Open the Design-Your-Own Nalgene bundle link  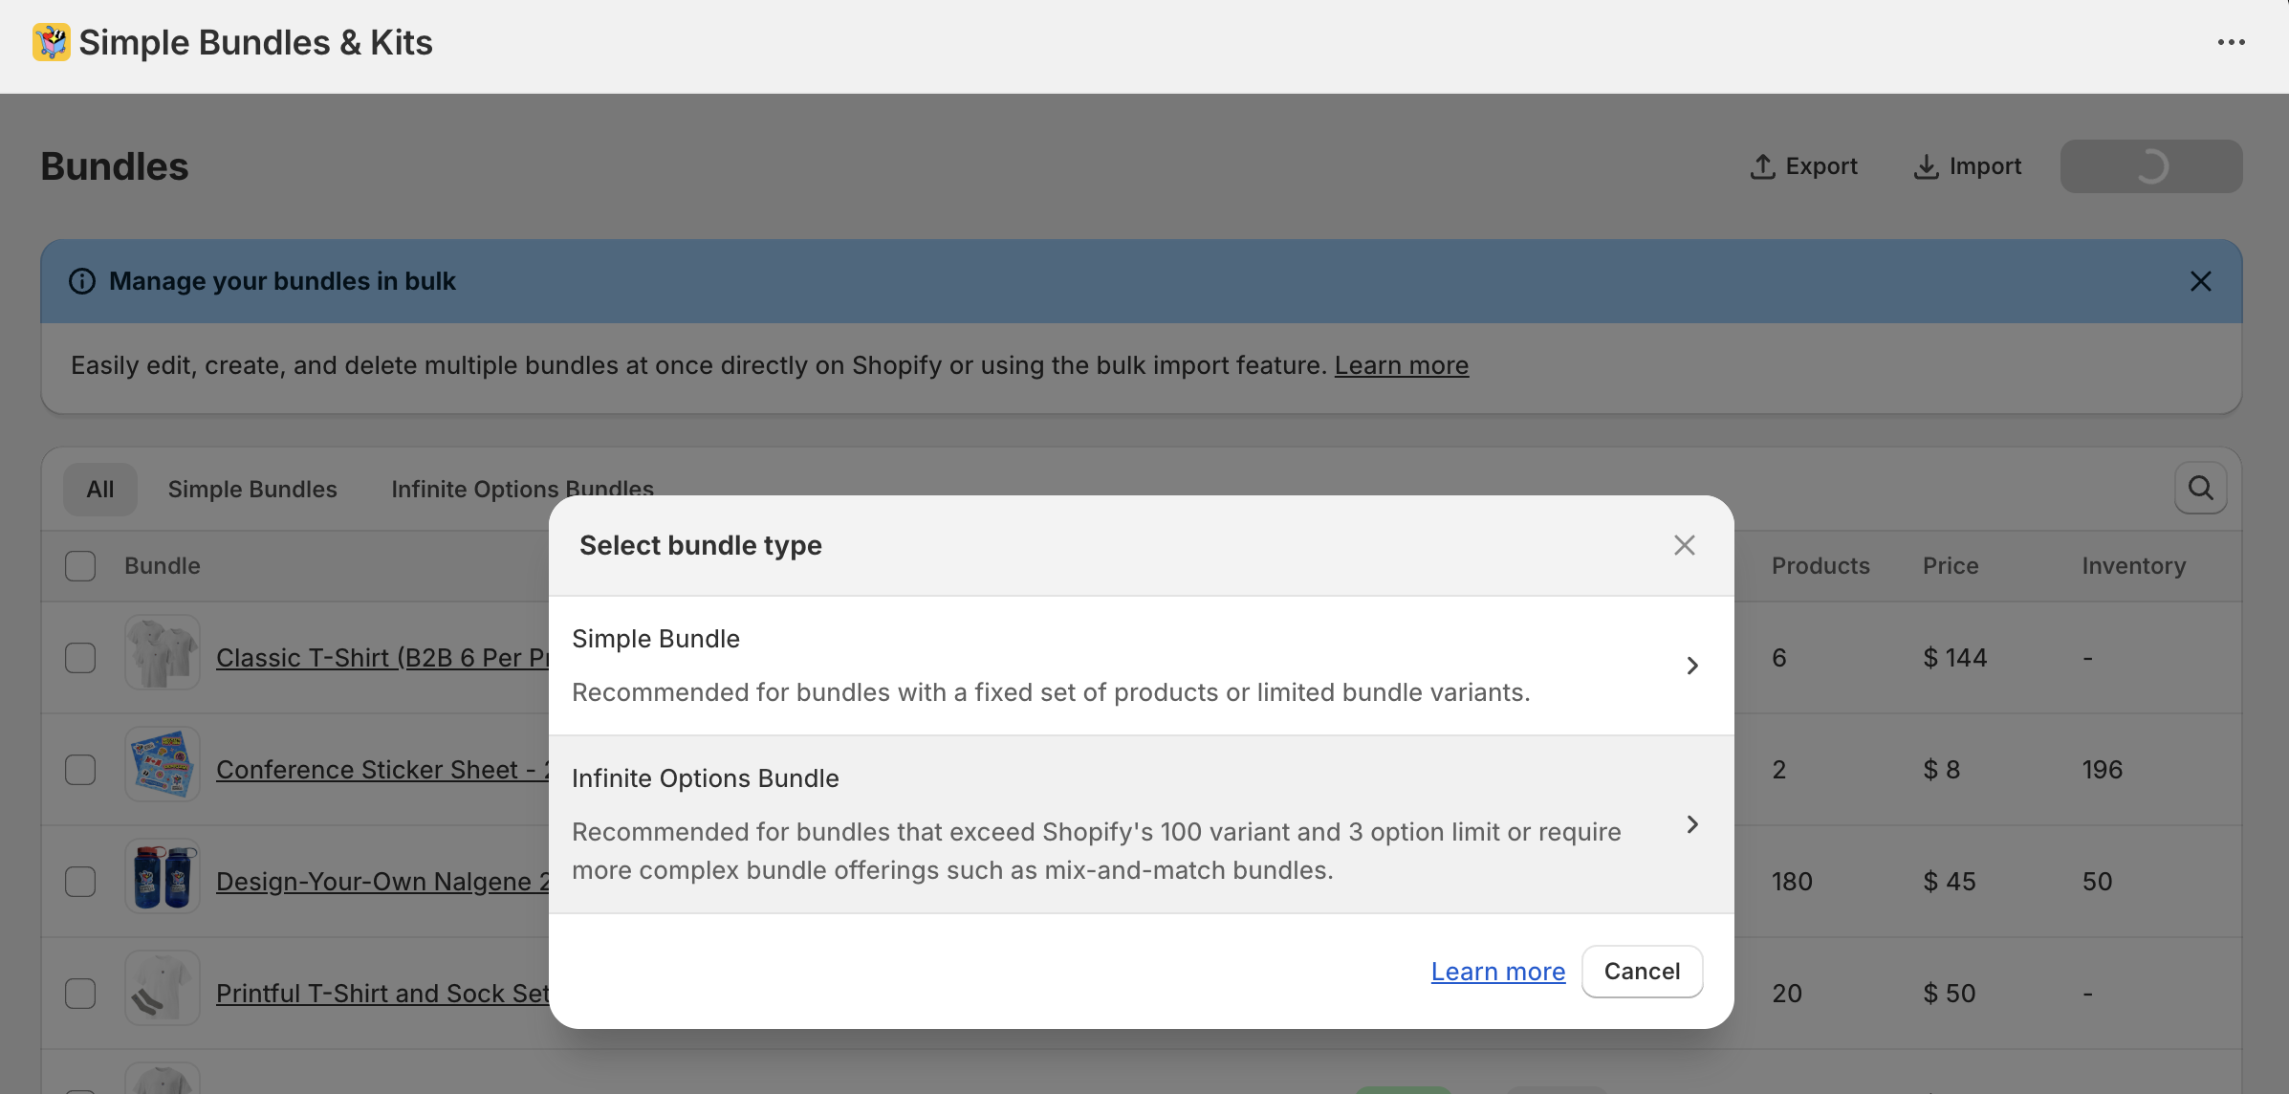tap(382, 882)
